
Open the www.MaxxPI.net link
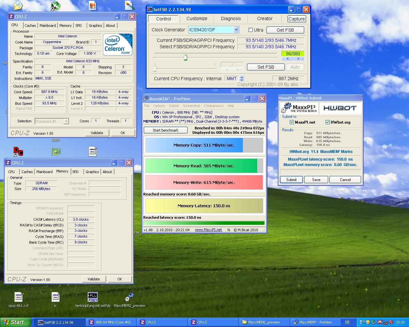point(208,230)
